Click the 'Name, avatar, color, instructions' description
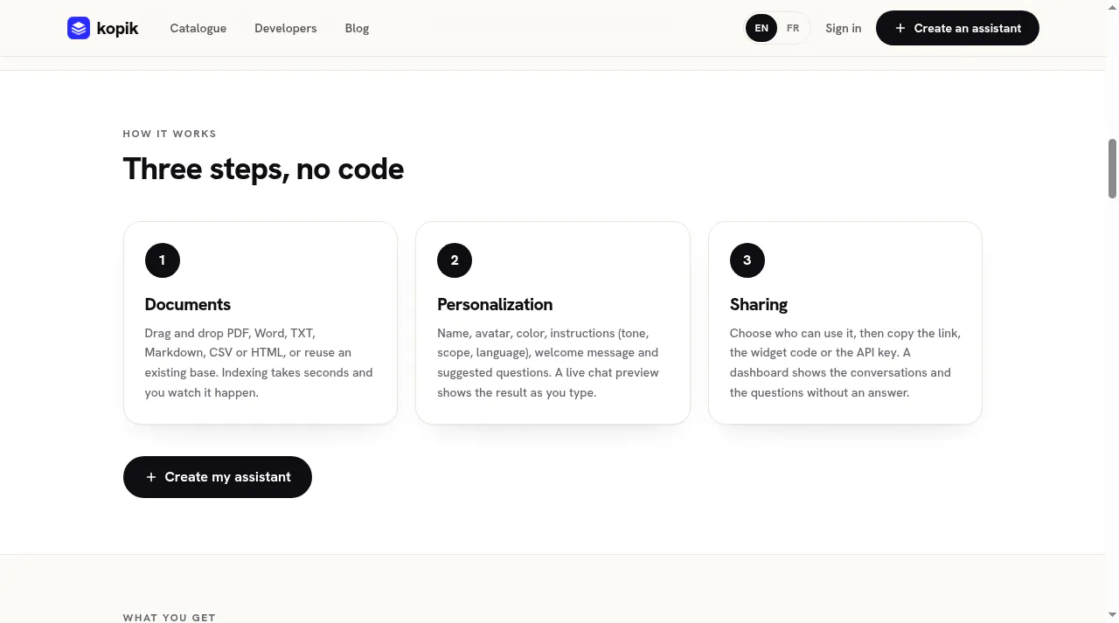This screenshot has height=623, width=1119. pos(549,363)
